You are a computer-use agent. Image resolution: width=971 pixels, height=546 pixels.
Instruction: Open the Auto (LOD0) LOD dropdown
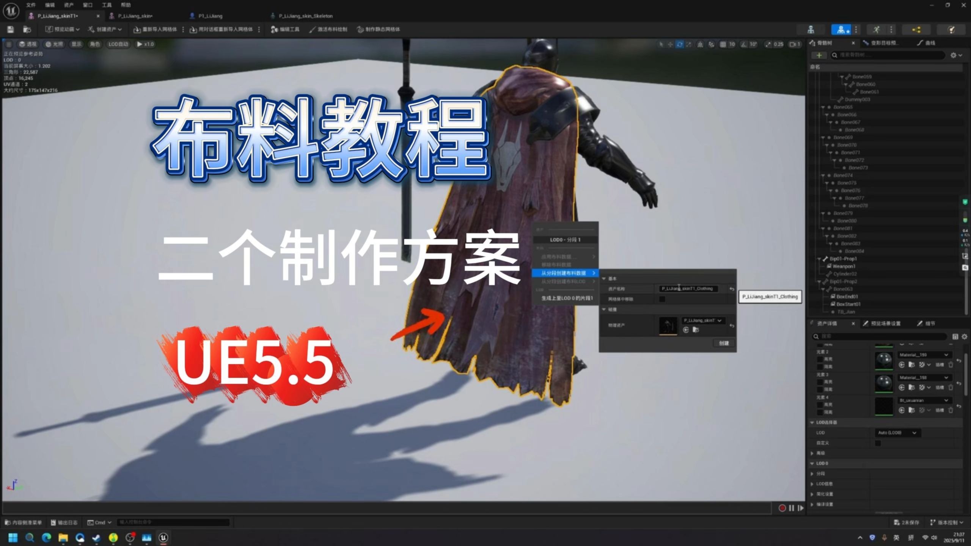coord(897,433)
